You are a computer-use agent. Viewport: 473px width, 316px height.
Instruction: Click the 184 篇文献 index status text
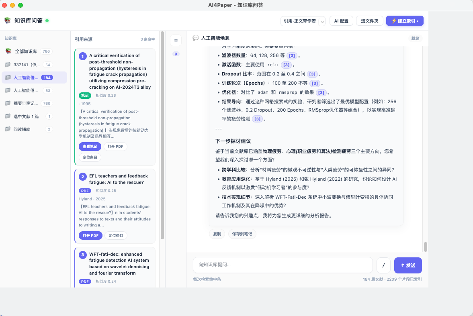(x=392, y=279)
